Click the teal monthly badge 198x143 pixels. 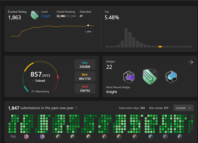(180, 136)
